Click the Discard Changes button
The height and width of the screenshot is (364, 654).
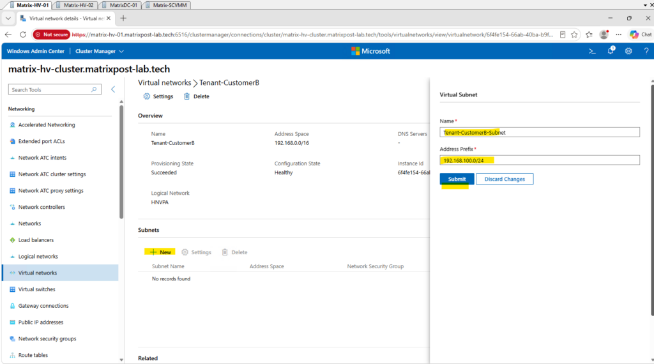click(505, 179)
